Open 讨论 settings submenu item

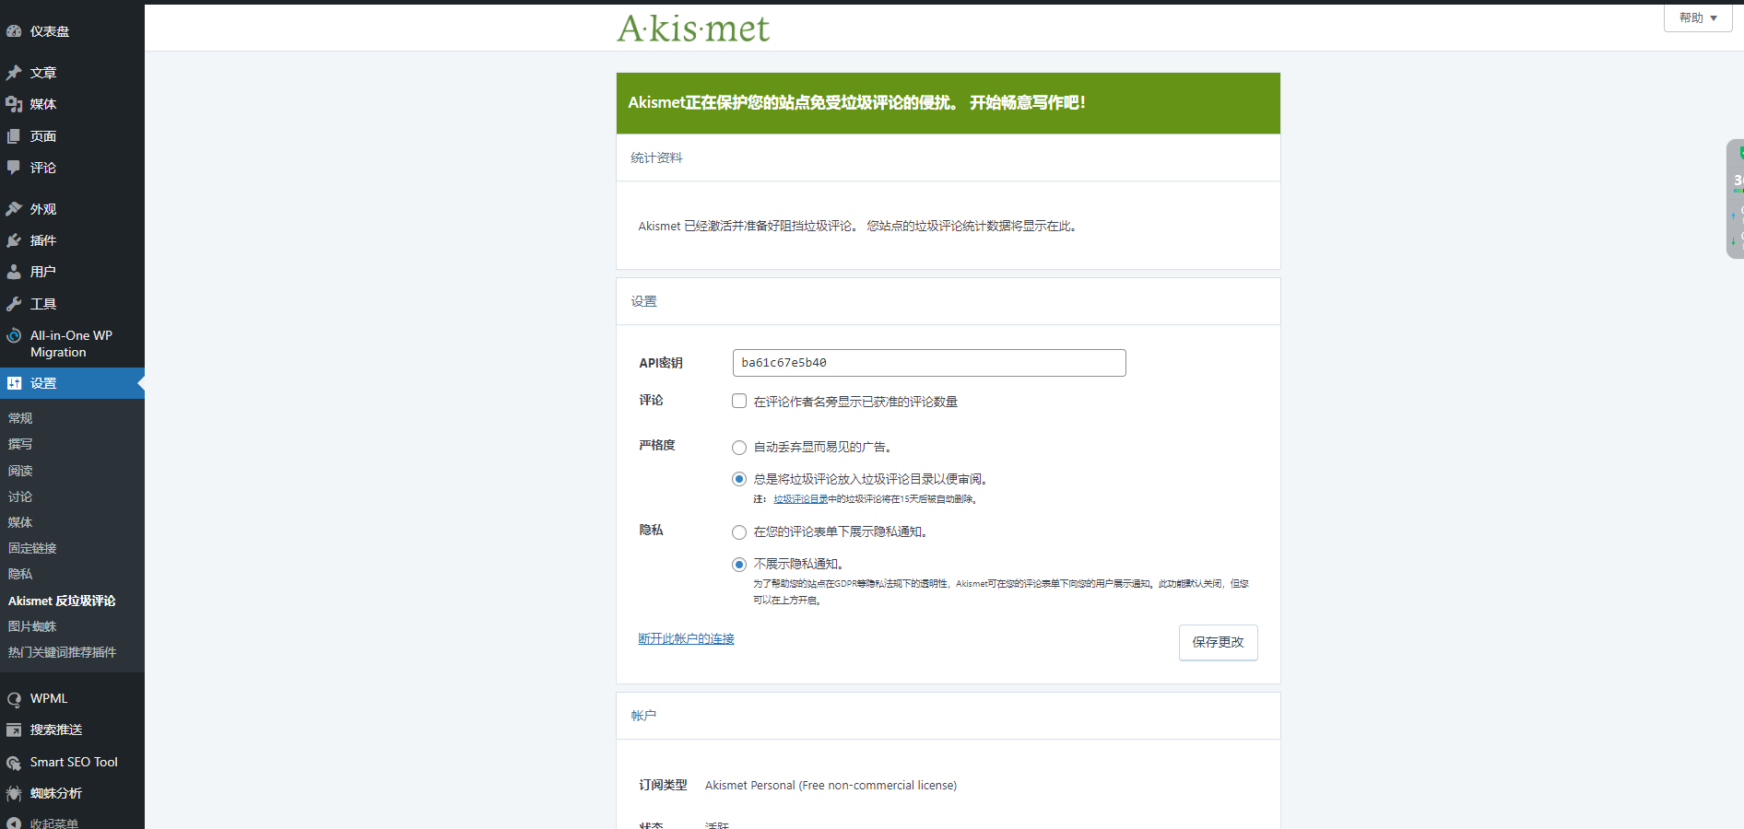[x=20, y=496]
